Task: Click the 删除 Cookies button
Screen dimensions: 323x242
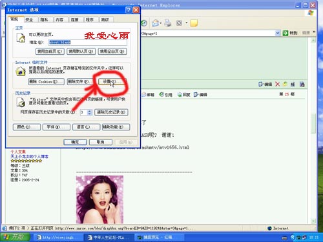Action: [47, 81]
